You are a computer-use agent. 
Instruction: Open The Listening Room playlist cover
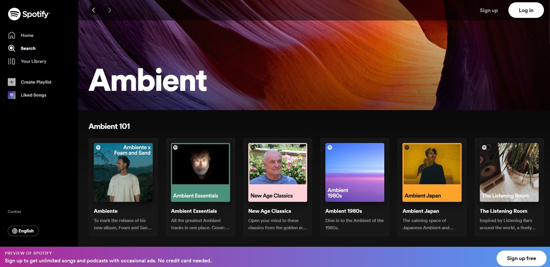509,172
